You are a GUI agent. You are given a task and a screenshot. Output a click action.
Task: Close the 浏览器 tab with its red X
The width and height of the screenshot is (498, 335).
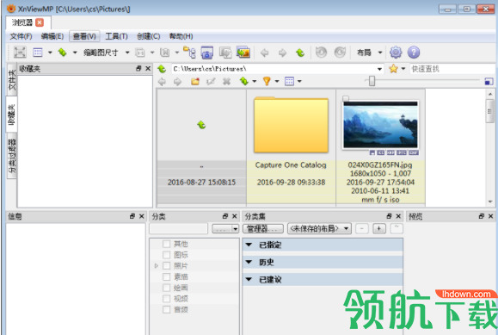coord(40,22)
